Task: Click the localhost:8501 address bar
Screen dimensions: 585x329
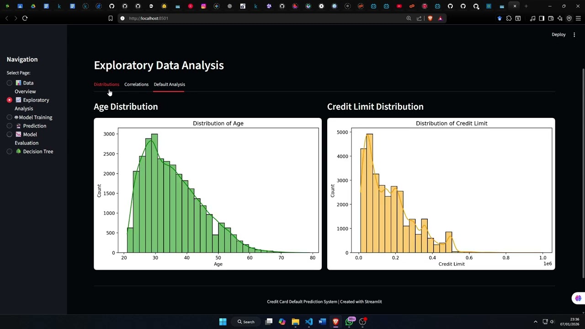Action: 261,18
